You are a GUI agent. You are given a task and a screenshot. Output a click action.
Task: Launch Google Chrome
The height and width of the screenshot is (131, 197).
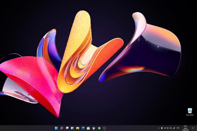coord(99,128)
